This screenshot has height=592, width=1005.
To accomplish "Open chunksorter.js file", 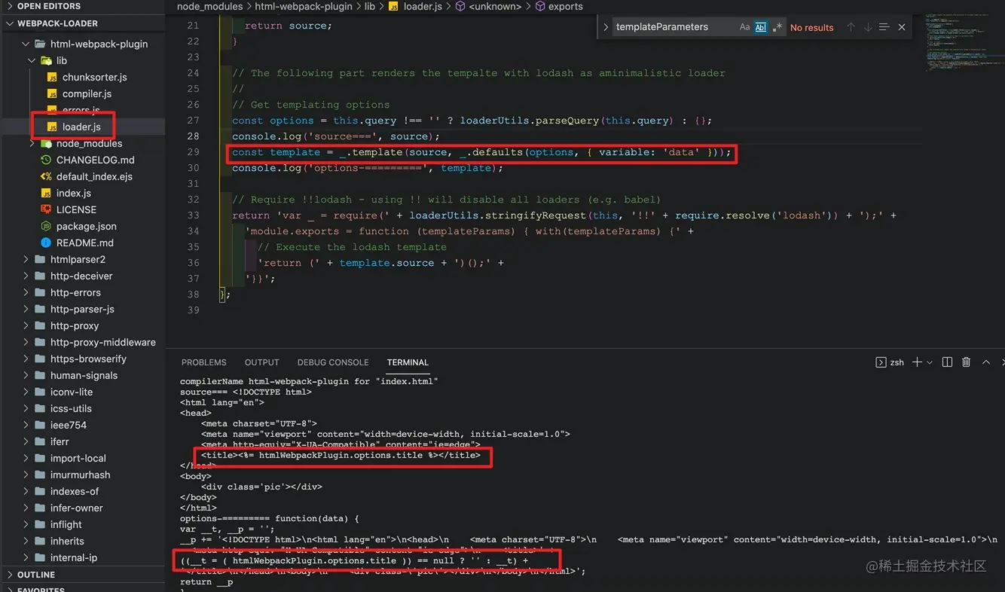I will (94, 77).
